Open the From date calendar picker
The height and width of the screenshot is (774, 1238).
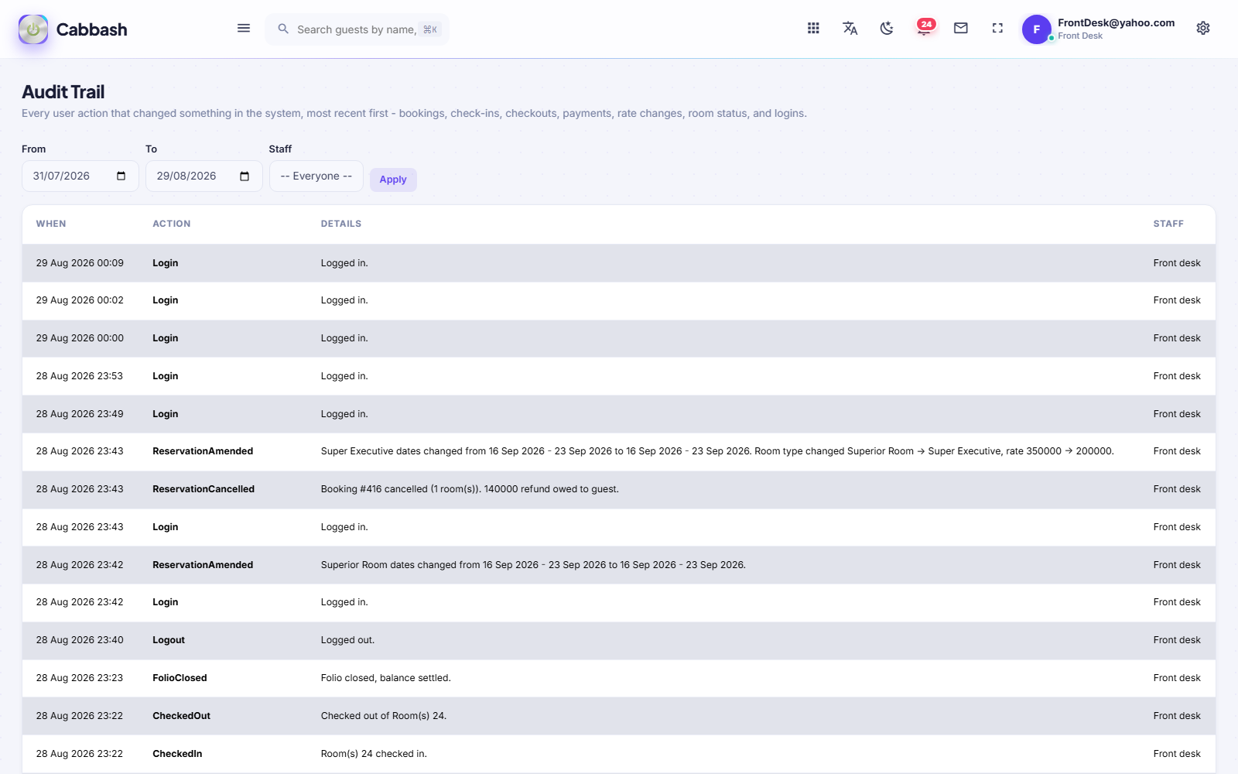click(121, 176)
